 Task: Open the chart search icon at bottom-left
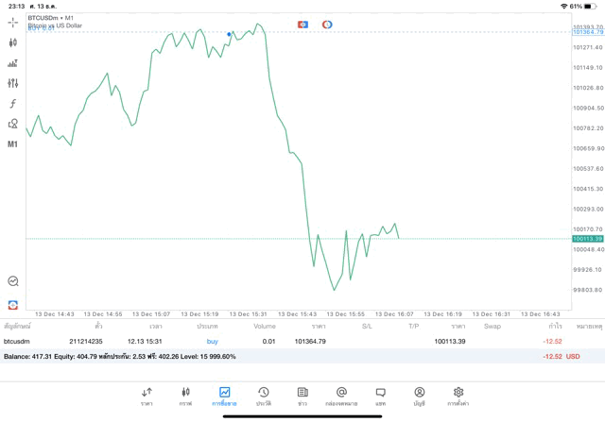[x=13, y=280]
